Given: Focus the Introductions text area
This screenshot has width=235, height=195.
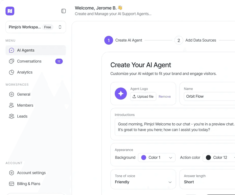Looking at the screenshot, I should 175,127.
